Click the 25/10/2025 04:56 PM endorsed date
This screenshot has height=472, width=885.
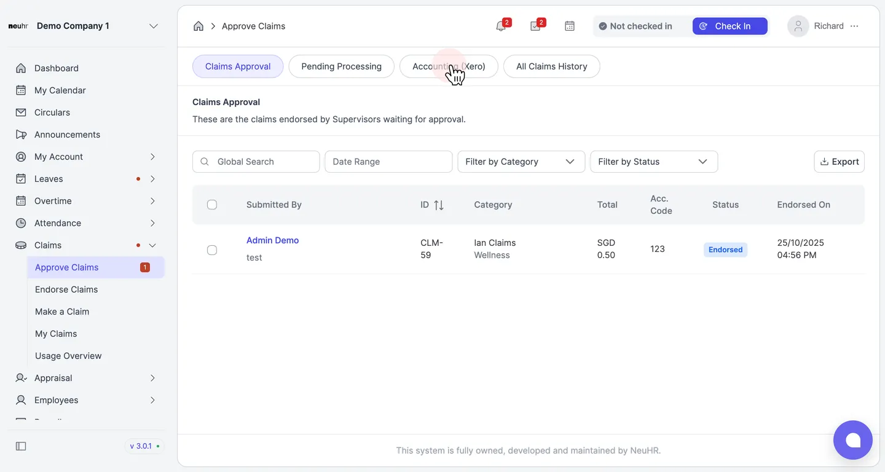pos(800,249)
